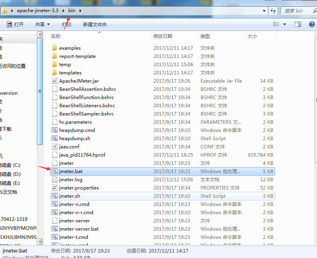Click recently visited places (访问的位置) item
Image resolution: width=317 pixels, height=258 pixels.
point(13,66)
